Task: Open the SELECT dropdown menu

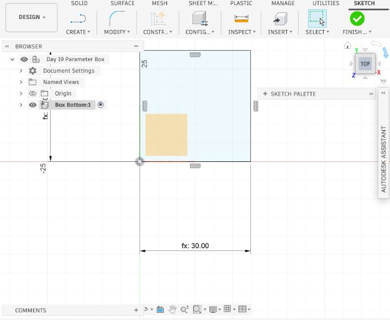Action: pyautogui.click(x=317, y=32)
